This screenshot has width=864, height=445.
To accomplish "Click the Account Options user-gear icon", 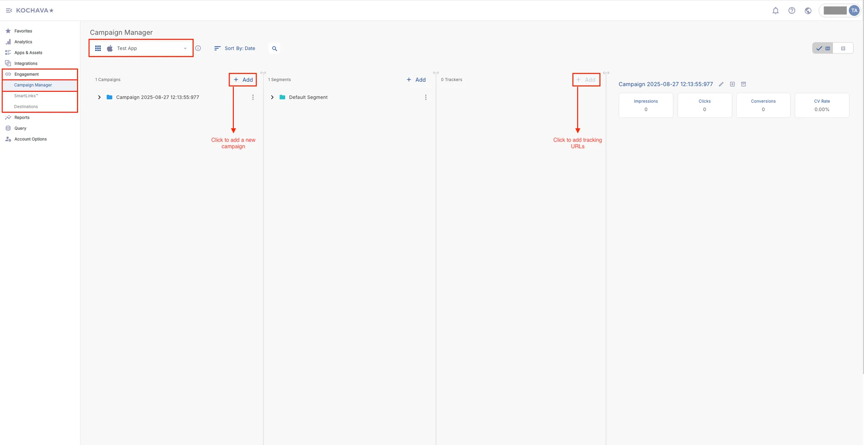I will point(8,139).
